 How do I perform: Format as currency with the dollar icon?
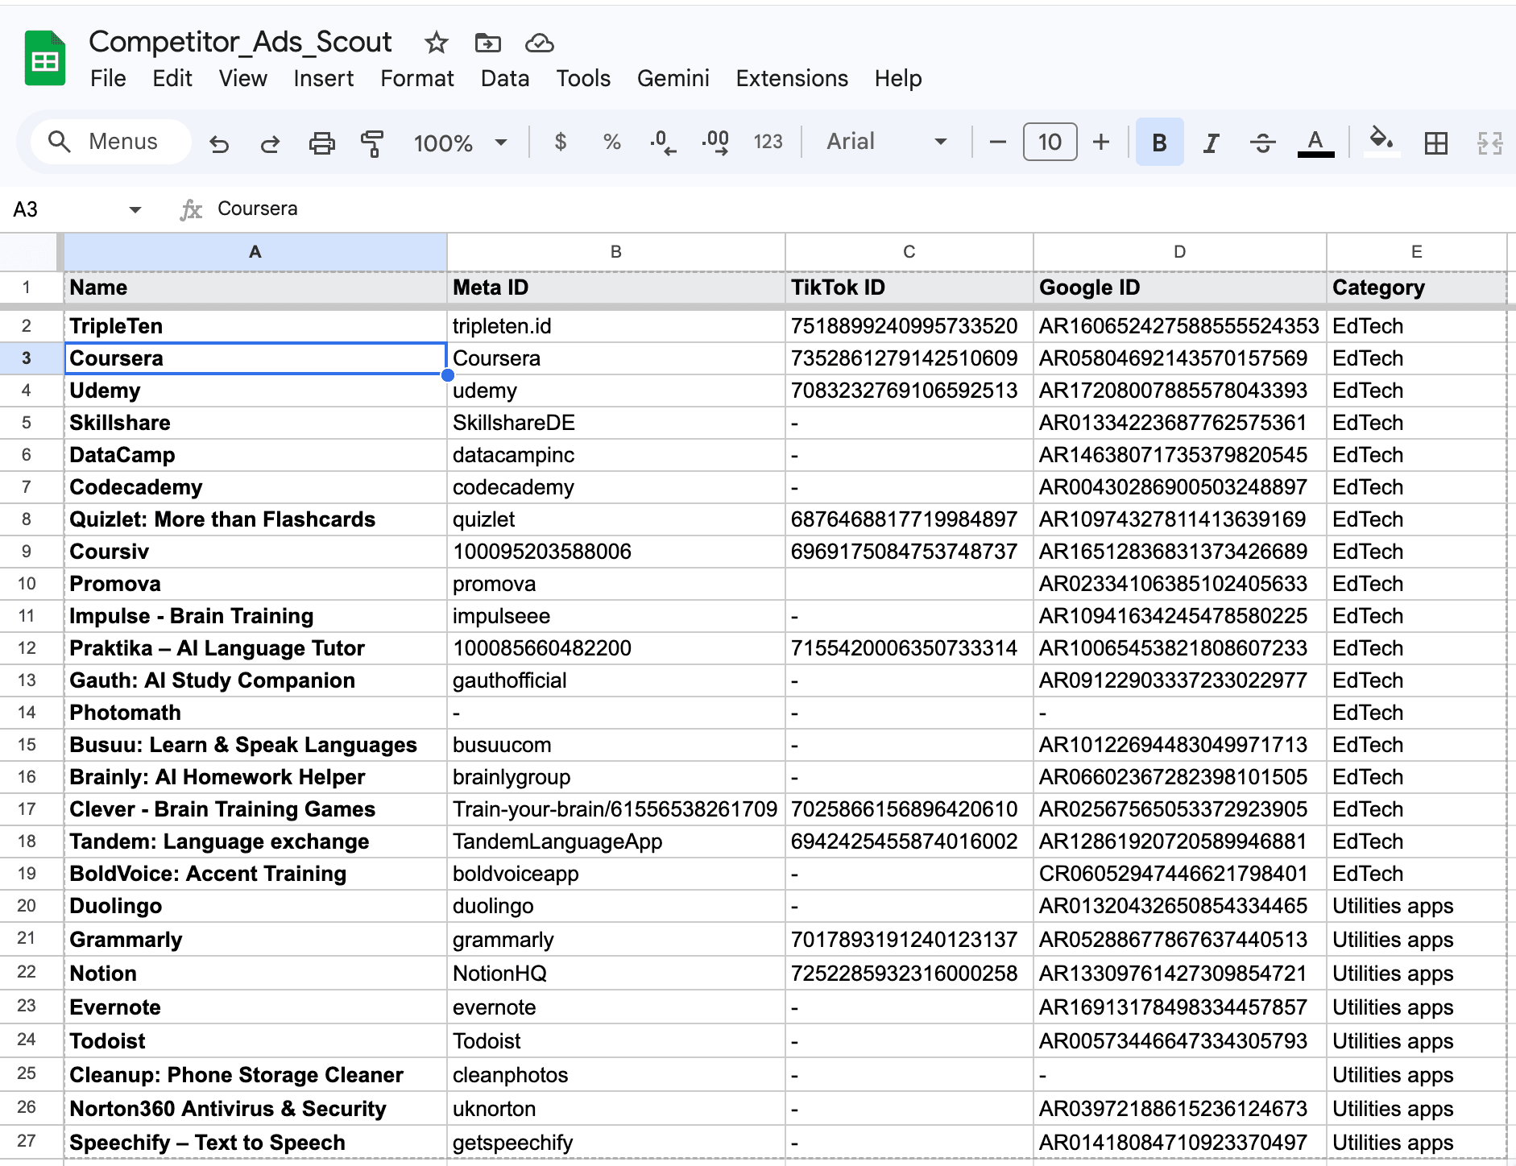(561, 143)
